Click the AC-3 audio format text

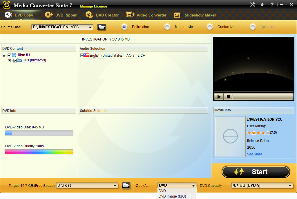tap(130, 56)
